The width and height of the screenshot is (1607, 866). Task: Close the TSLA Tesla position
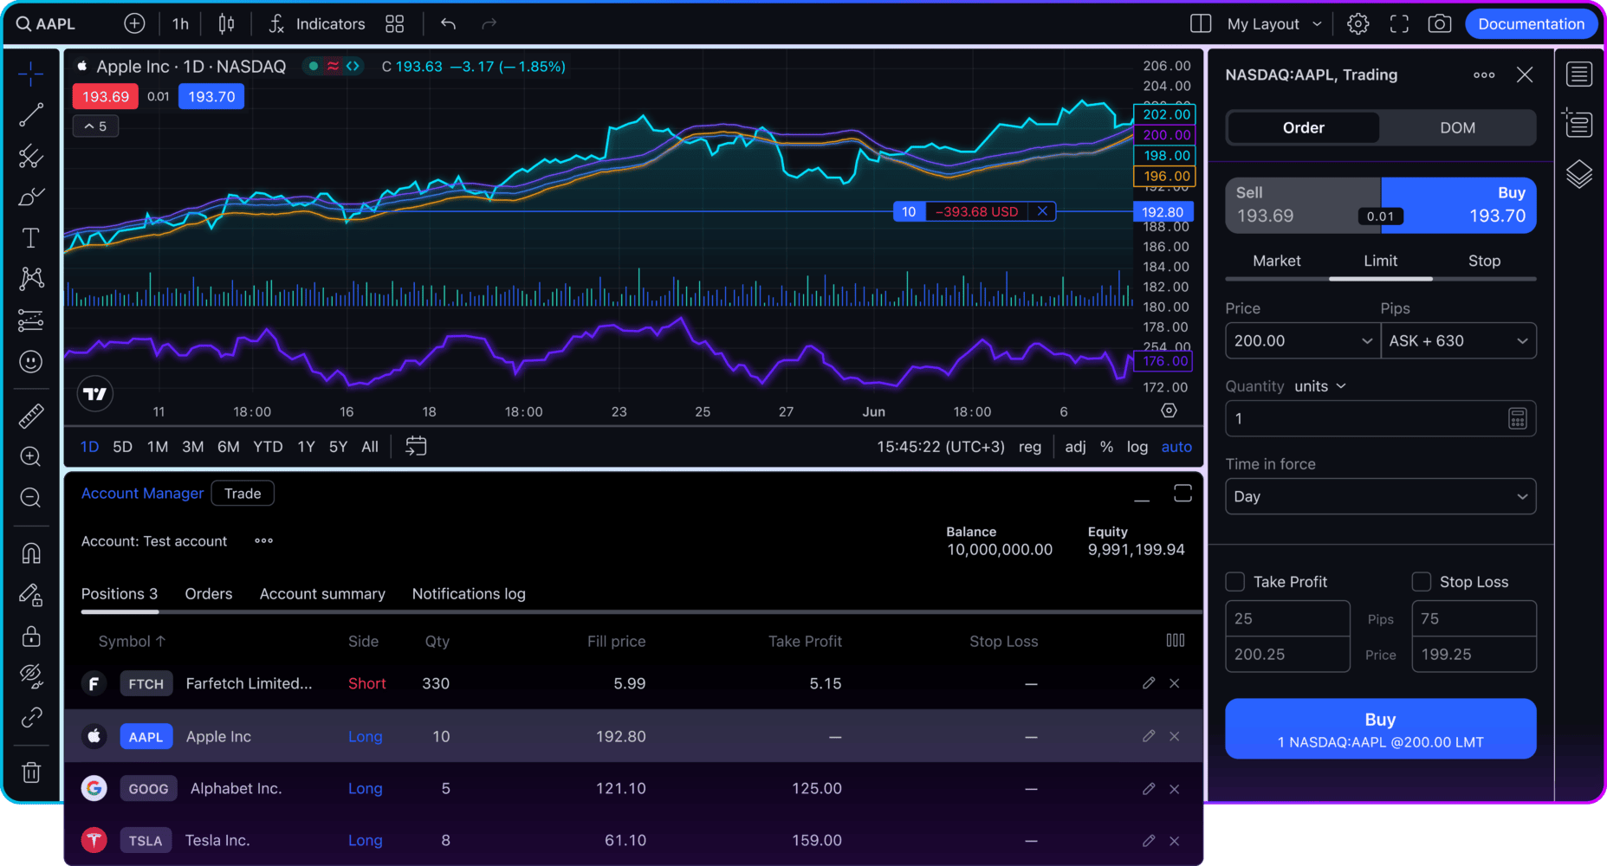pyautogui.click(x=1175, y=841)
